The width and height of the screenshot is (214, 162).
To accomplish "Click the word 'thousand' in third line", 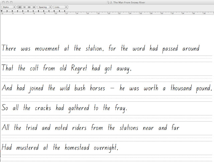I will 181,88.
